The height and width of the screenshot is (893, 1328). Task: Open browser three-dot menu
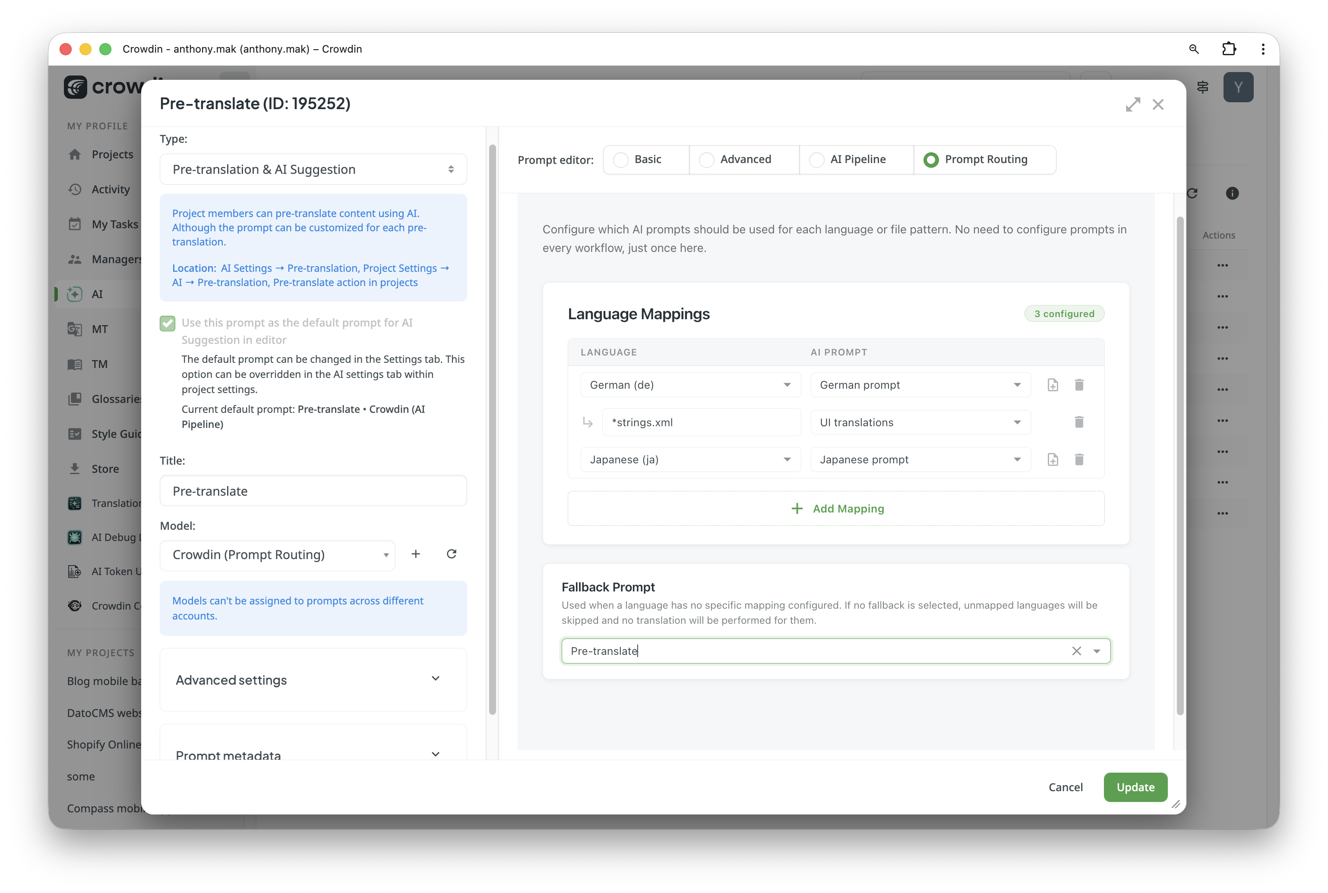pos(1263,49)
